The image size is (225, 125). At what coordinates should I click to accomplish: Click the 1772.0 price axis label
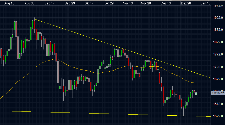[218, 54]
